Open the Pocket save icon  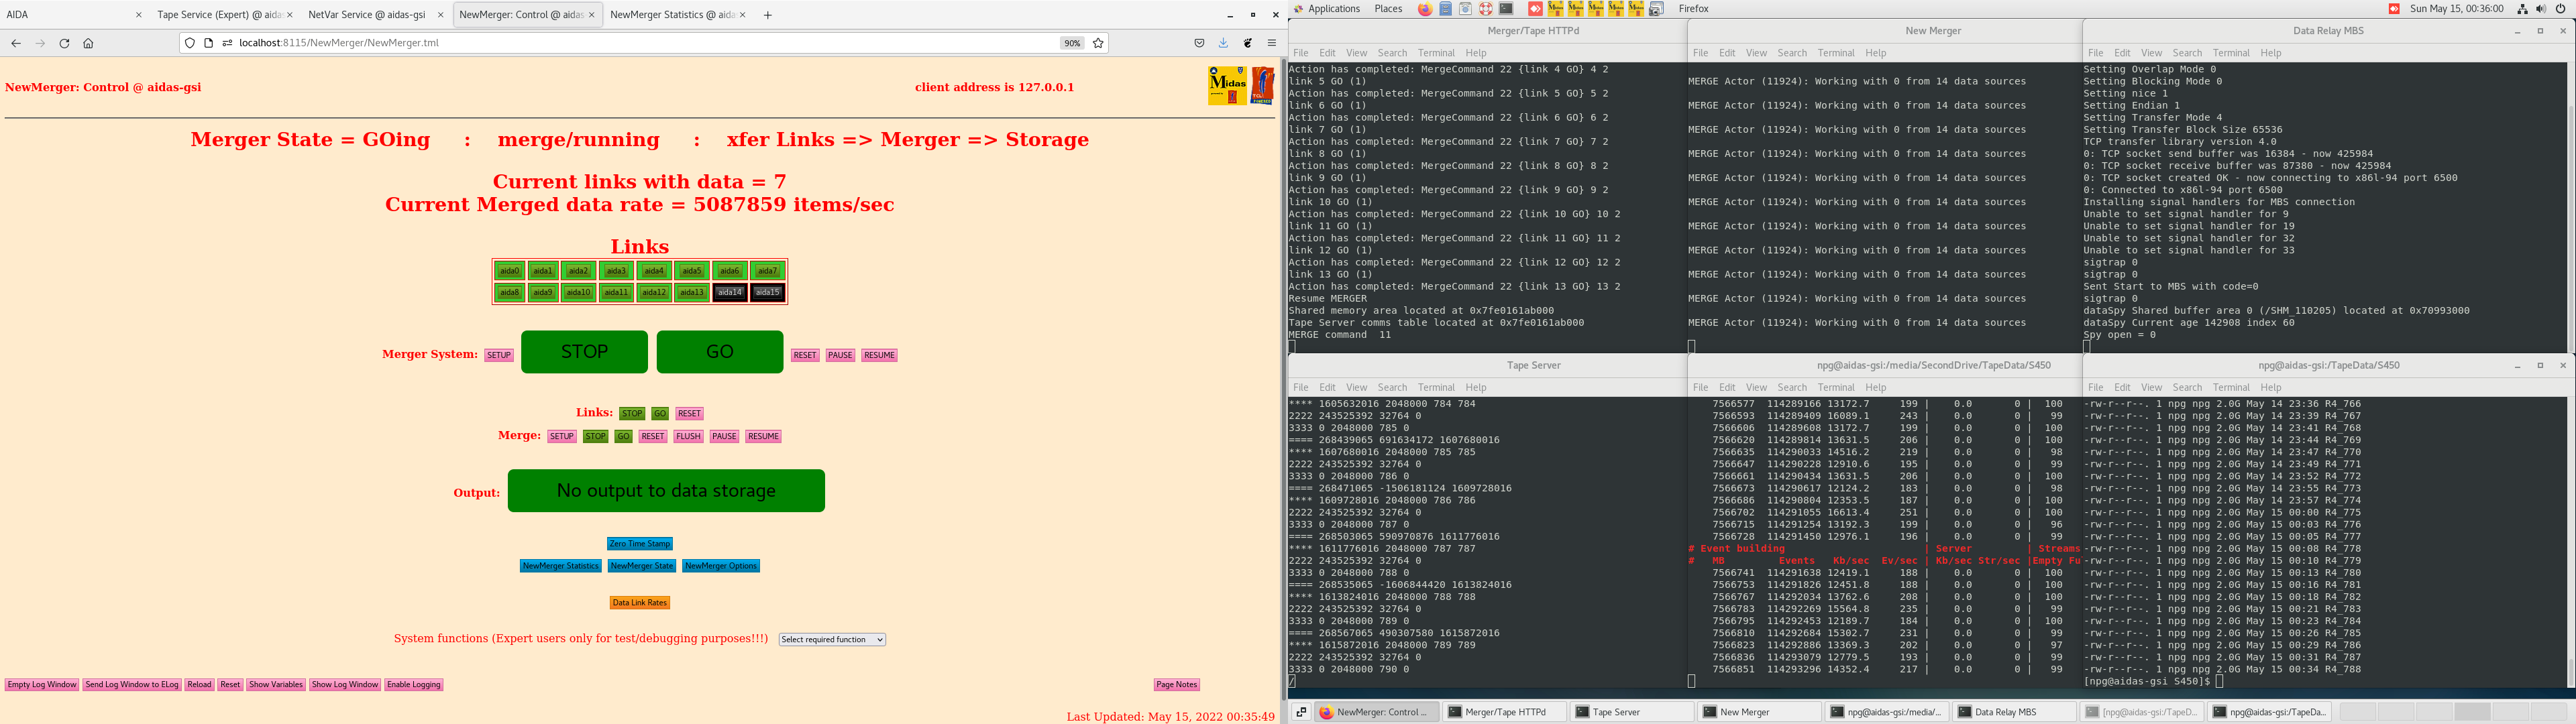(1199, 43)
